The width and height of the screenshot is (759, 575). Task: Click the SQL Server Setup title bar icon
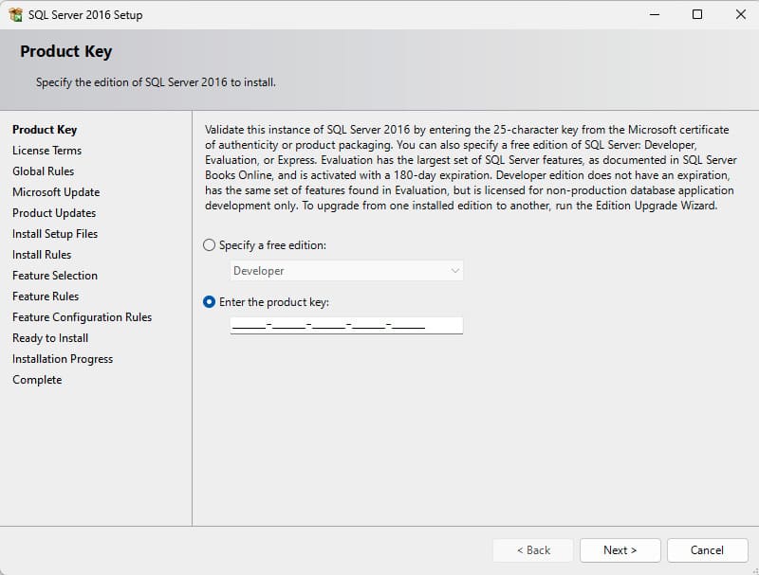pyautogui.click(x=15, y=15)
